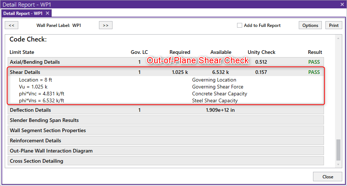Open the report Options
This screenshot has width=347, height=186.
pyautogui.click(x=310, y=25)
